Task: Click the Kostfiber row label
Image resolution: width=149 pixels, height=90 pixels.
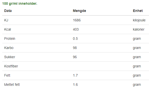Action: point(11,66)
